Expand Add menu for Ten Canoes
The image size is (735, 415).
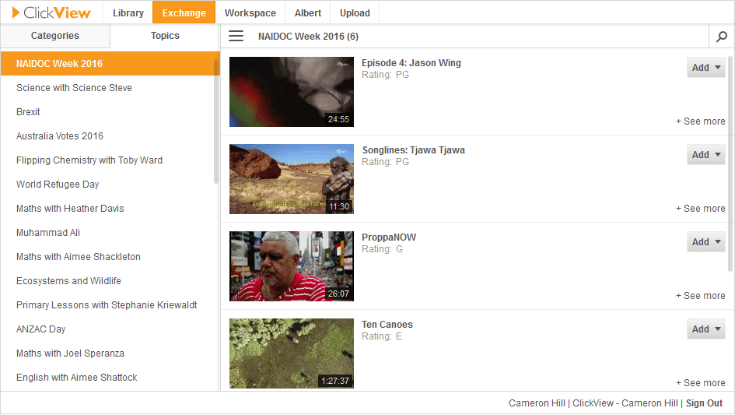click(705, 329)
